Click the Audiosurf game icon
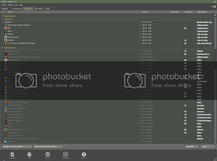The height and width of the screenshot is (161, 217). (6, 54)
